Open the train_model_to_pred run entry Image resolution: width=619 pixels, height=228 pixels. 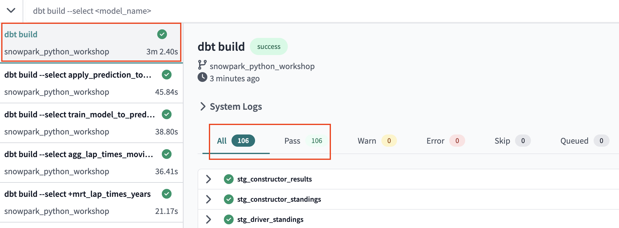(91, 123)
